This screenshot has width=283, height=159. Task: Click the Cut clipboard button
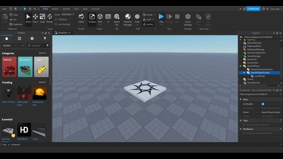point(13,19)
